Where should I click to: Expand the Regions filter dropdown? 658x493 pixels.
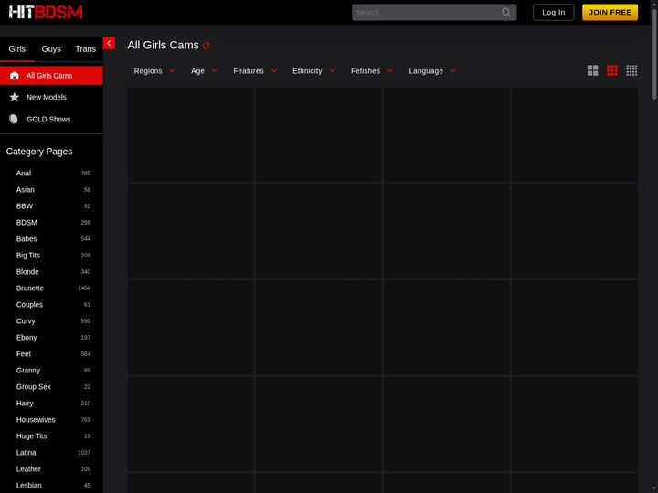coord(154,71)
